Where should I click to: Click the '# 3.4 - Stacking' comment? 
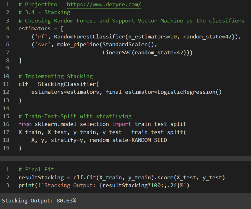point(44,12)
